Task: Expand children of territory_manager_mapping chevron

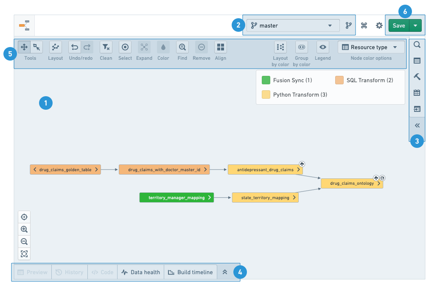Action: (209, 197)
